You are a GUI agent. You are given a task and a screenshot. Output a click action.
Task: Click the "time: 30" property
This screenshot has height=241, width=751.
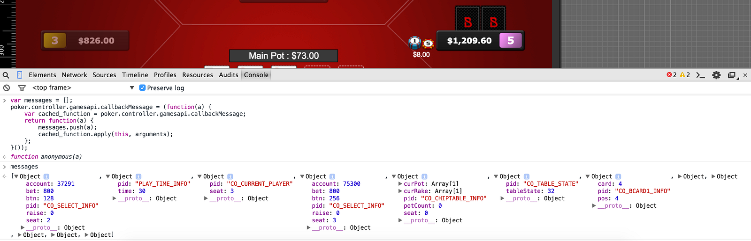tap(131, 191)
